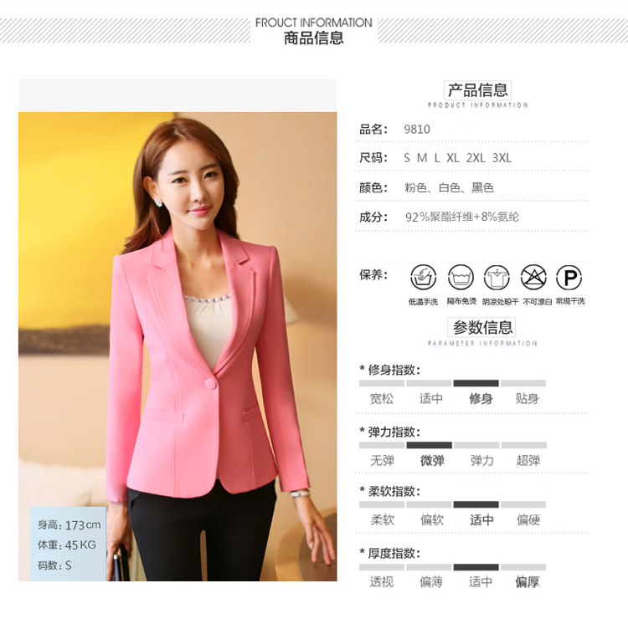Screen dimensions: 628x629
Task: Click the circled P dry-clean icon
Action: 569,277
